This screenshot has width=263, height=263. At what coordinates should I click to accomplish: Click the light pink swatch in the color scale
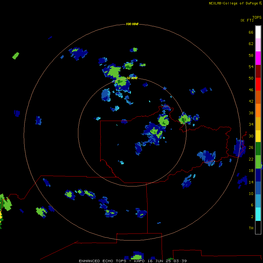(258, 45)
